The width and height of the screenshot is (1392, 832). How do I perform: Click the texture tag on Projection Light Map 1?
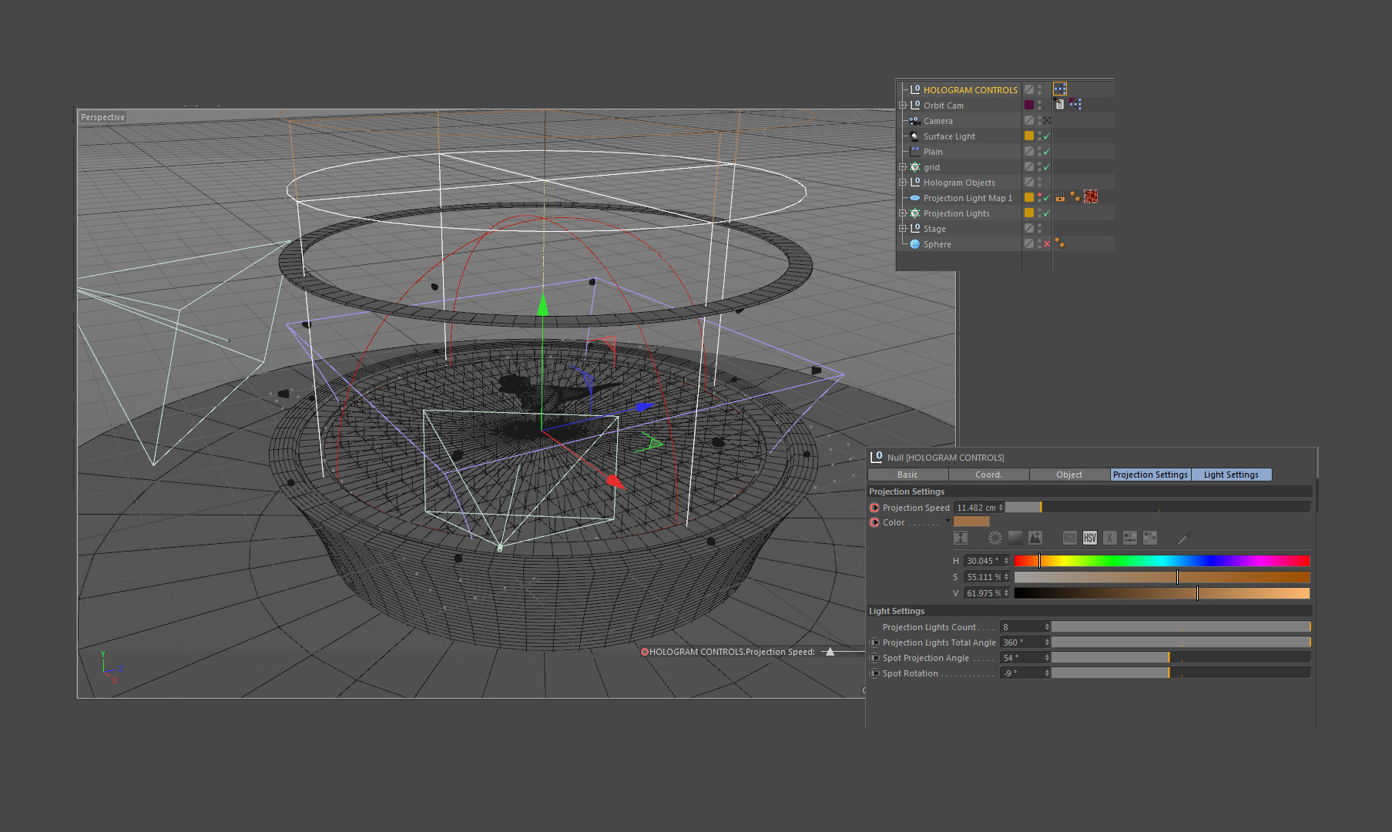[x=1091, y=197]
